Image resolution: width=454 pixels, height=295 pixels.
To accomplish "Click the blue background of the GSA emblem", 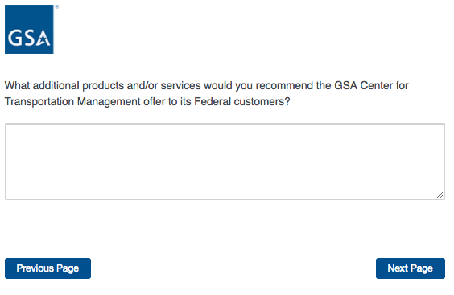I will pos(29,16).
